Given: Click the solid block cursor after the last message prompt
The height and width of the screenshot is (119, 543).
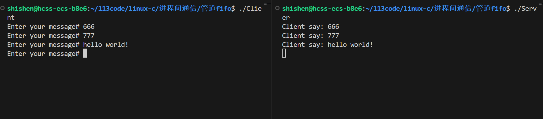Looking at the screenshot, I should click(85, 53).
